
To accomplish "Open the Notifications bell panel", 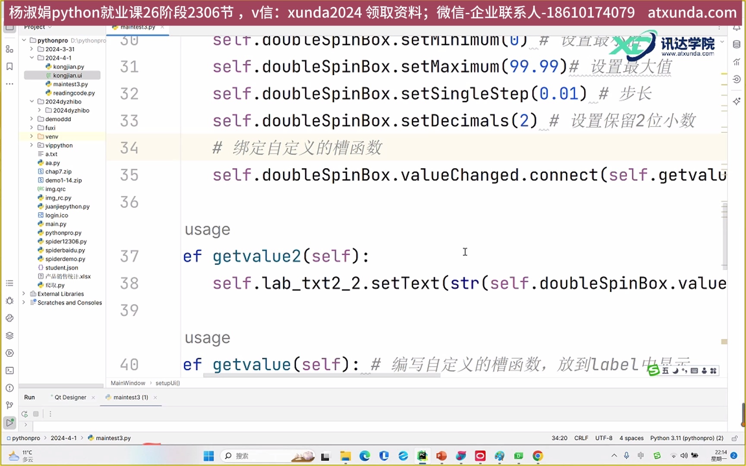I will point(737,27).
